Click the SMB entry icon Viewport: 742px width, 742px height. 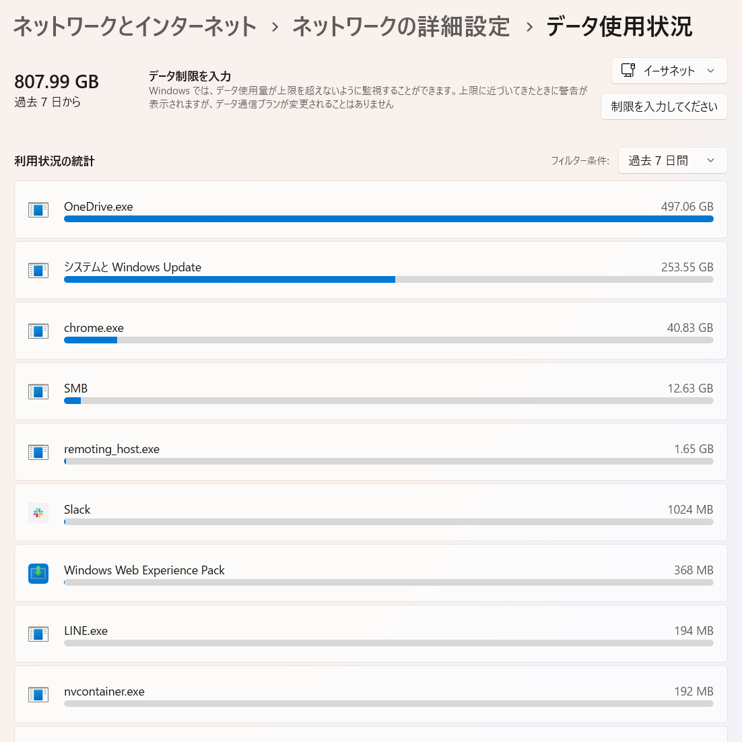(x=38, y=391)
